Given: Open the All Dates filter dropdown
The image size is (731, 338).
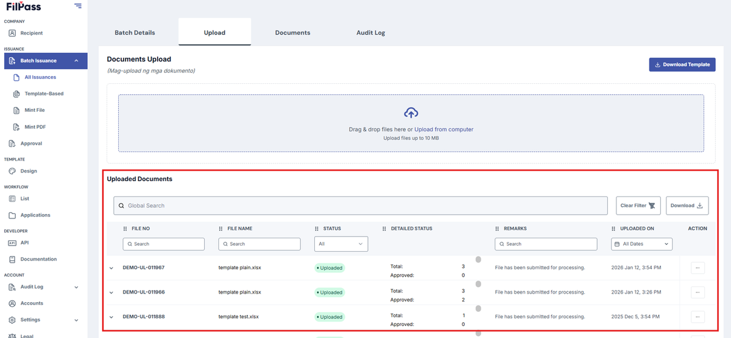Looking at the screenshot, I should [641, 244].
